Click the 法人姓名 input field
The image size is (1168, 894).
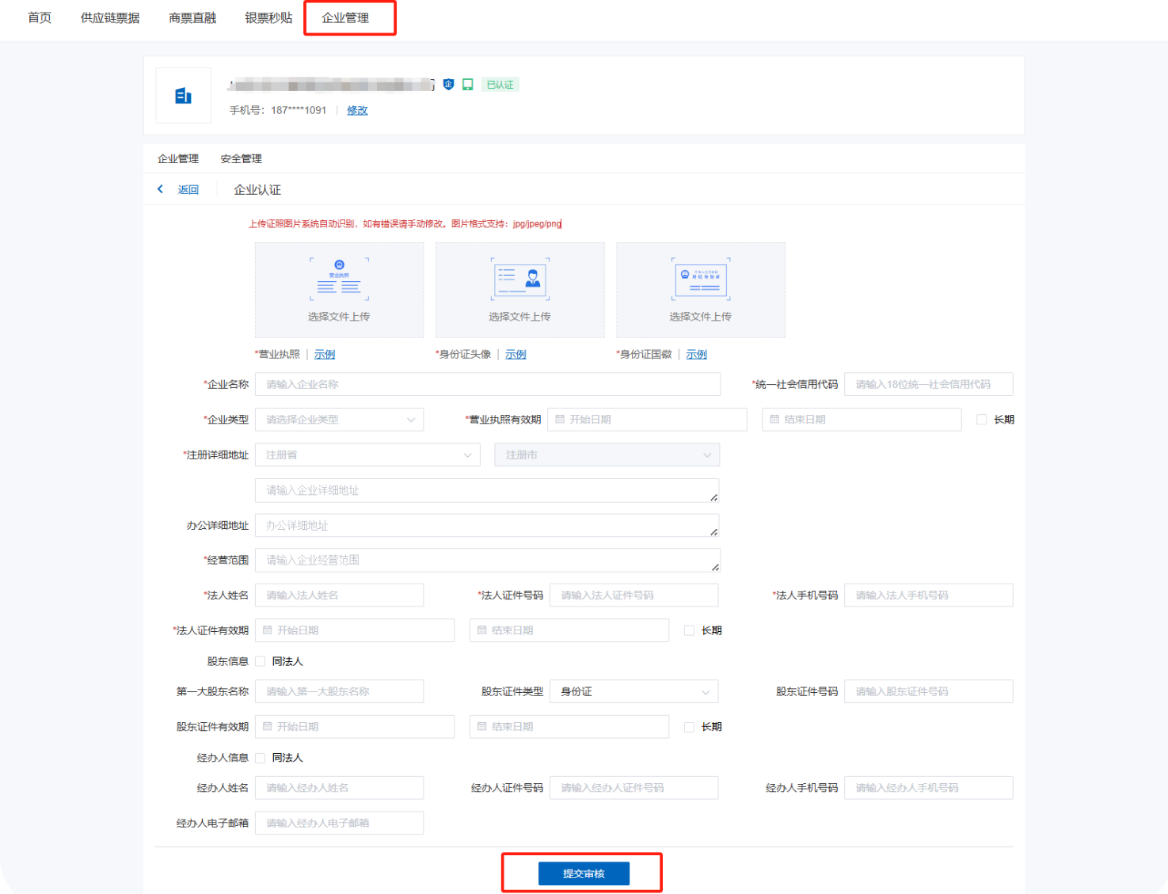339,595
